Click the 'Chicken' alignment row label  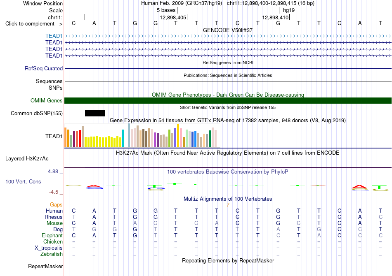[53, 242]
